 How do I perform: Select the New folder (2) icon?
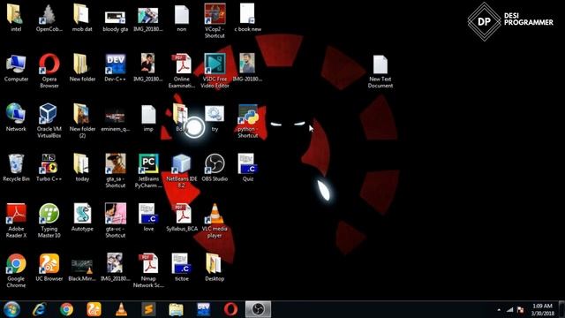click(x=82, y=114)
